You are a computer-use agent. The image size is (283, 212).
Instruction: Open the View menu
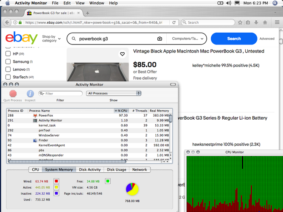click(80, 3)
